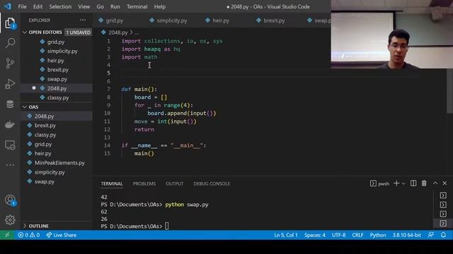Open the Search view icon
This screenshot has width=453, height=254.
click(10, 43)
